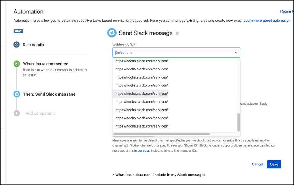Screen dimensions: 294x185
Task: Click the Add component label
Action: 40,113
